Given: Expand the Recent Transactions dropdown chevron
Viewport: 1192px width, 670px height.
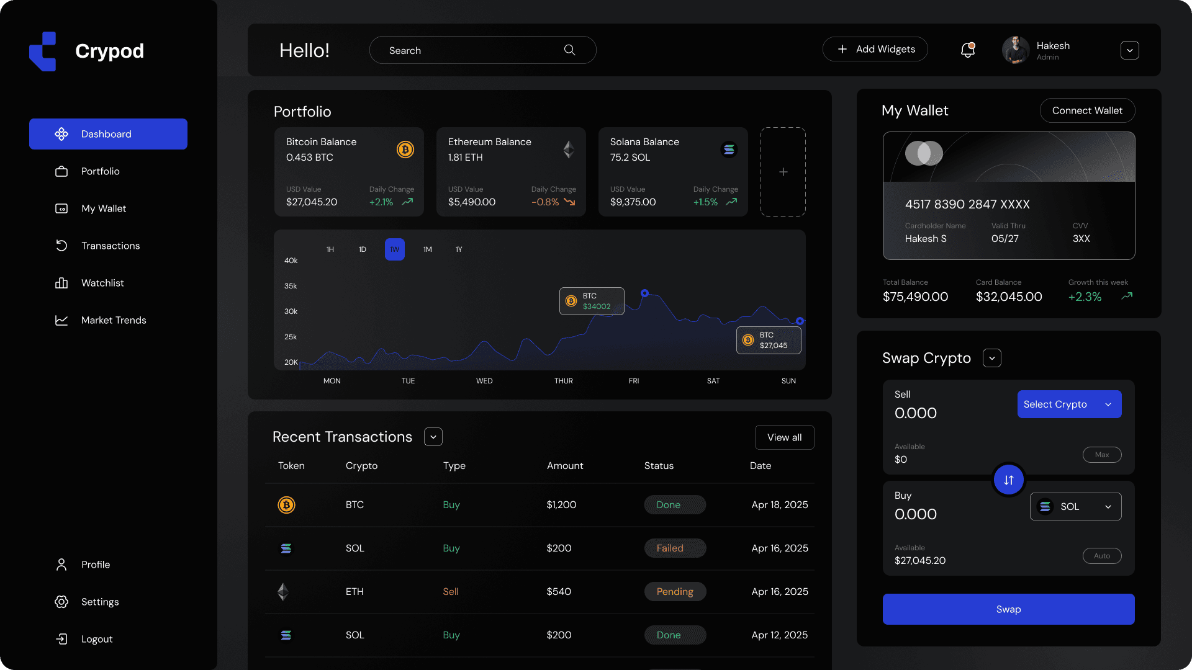Looking at the screenshot, I should click(433, 437).
